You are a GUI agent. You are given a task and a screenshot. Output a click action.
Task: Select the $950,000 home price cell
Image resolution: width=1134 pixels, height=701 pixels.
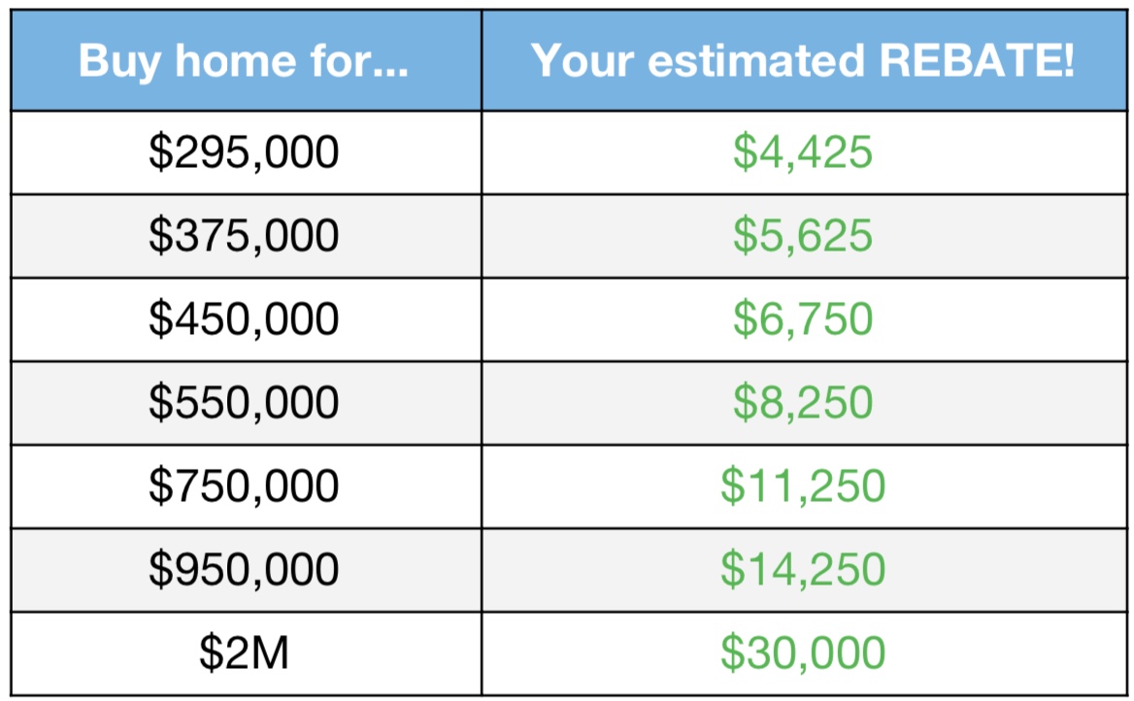246,570
